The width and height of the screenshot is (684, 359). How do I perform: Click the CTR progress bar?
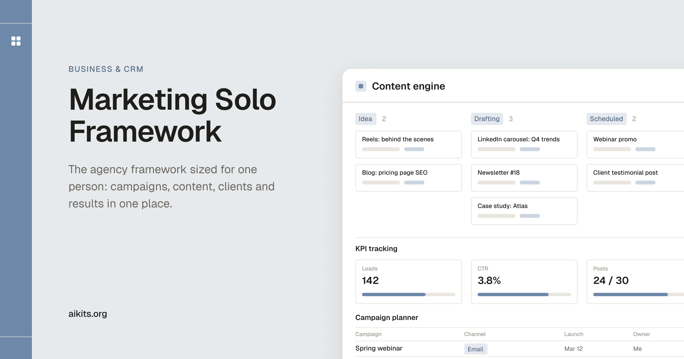(x=524, y=295)
